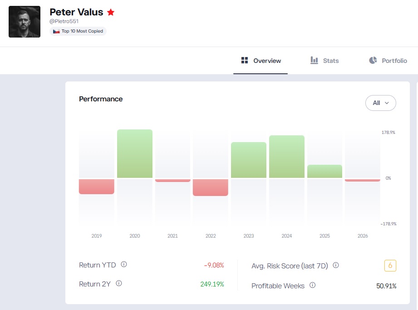Screen dimensions: 418x310
Task: Click the red star favorite icon
Action: coord(111,12)
